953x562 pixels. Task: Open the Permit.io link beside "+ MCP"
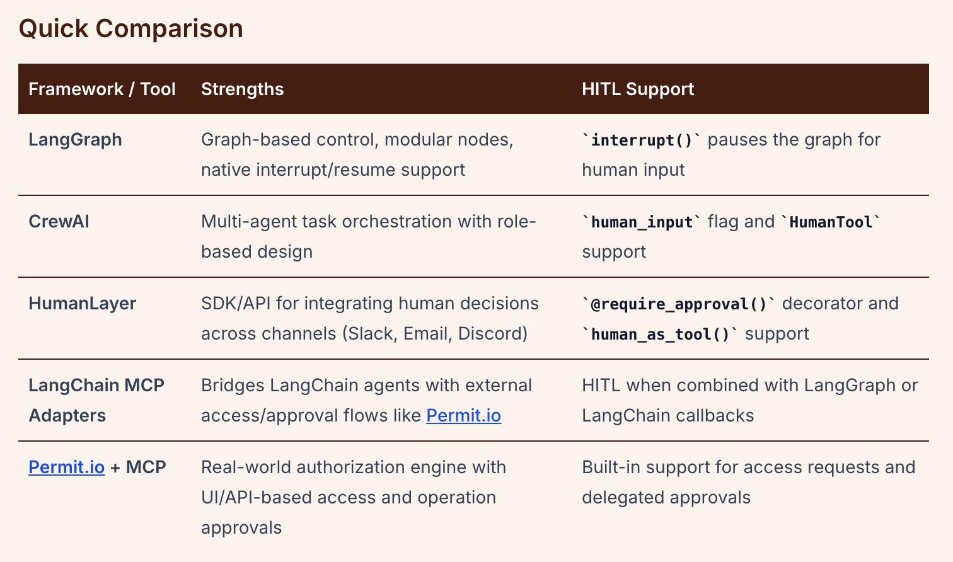[67, 467]
